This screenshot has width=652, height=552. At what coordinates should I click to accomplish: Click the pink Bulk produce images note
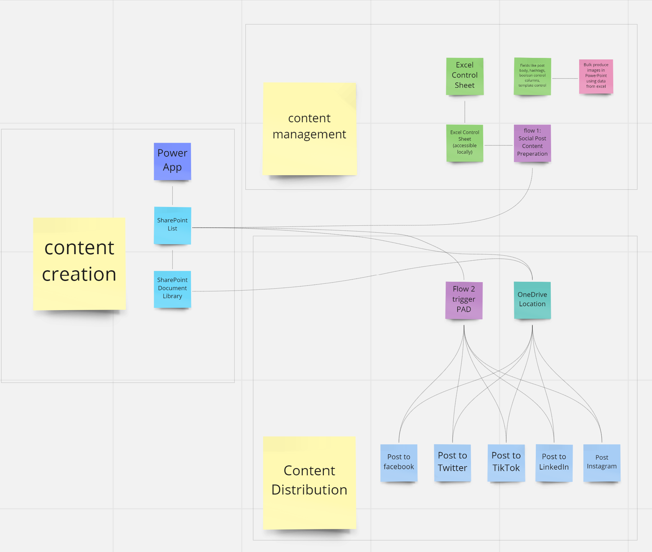pyautogui.click(x=596, y=76)
